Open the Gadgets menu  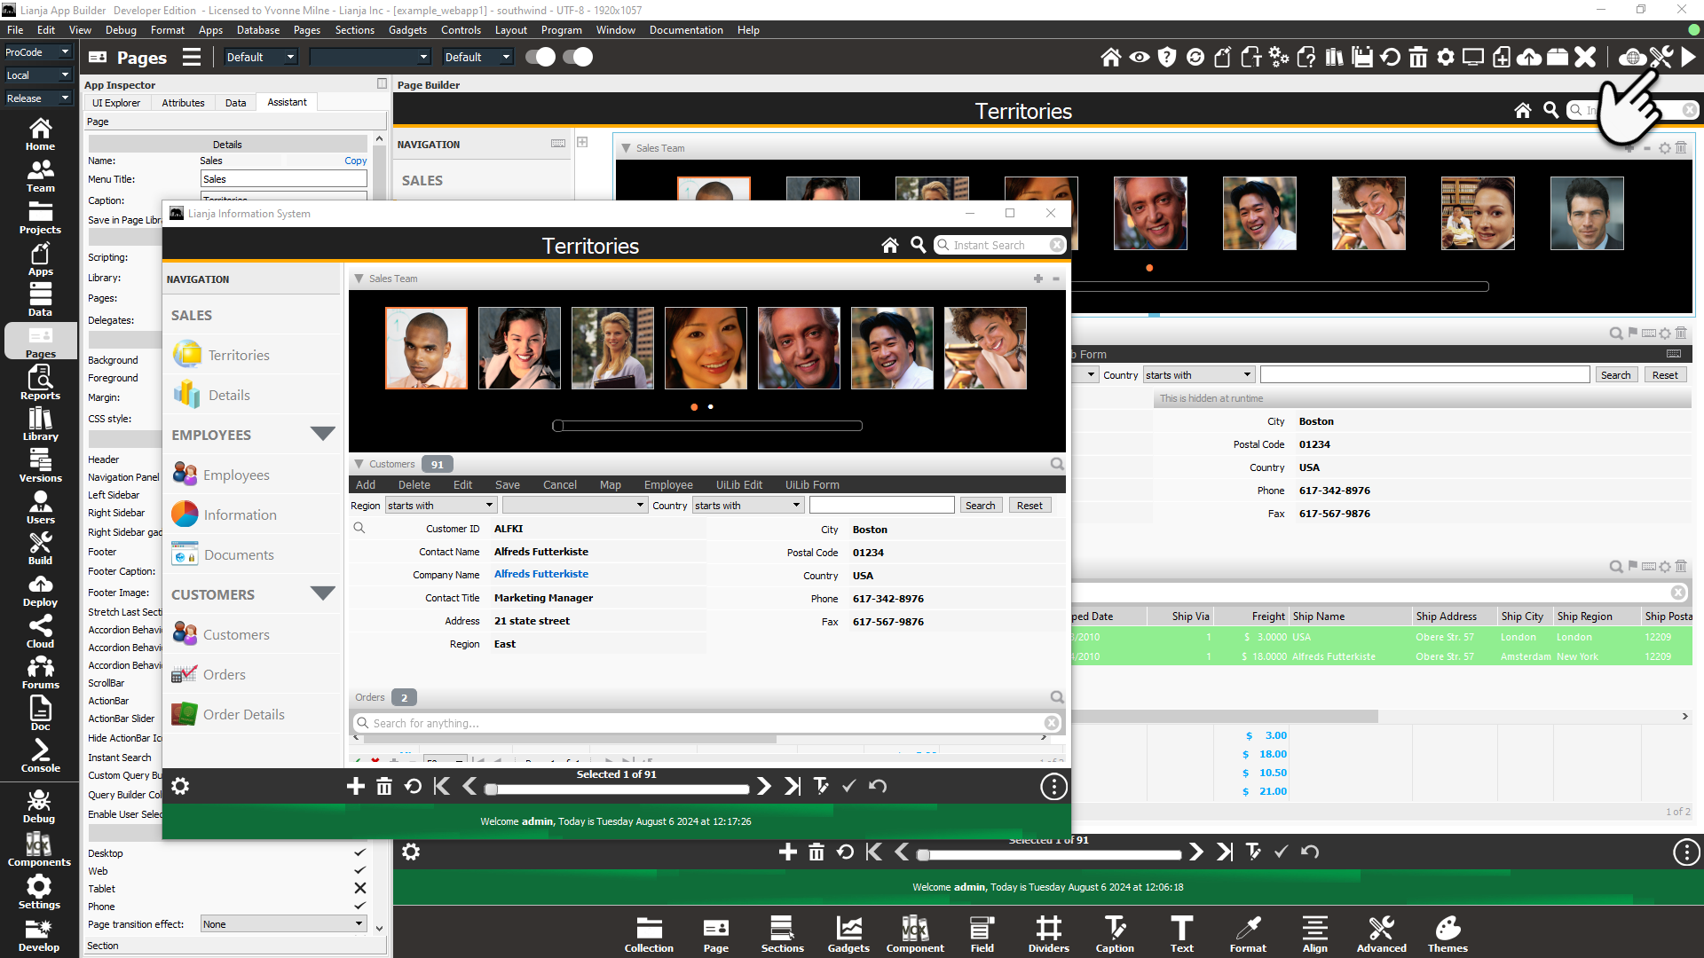[407, 30]
